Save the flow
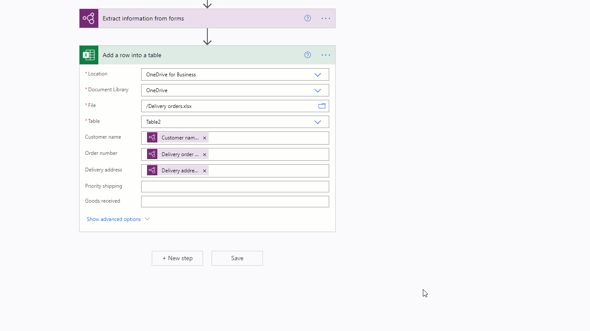Viewport: 590px width, 331px height. (237, 258)
